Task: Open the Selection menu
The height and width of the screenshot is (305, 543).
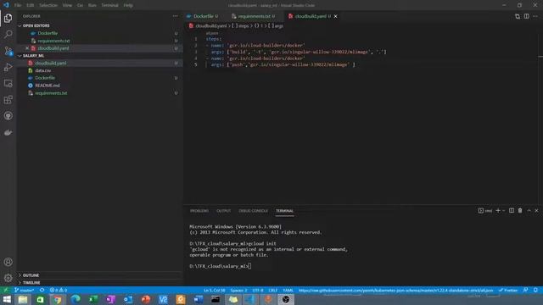Action: (x=48, y=5)
